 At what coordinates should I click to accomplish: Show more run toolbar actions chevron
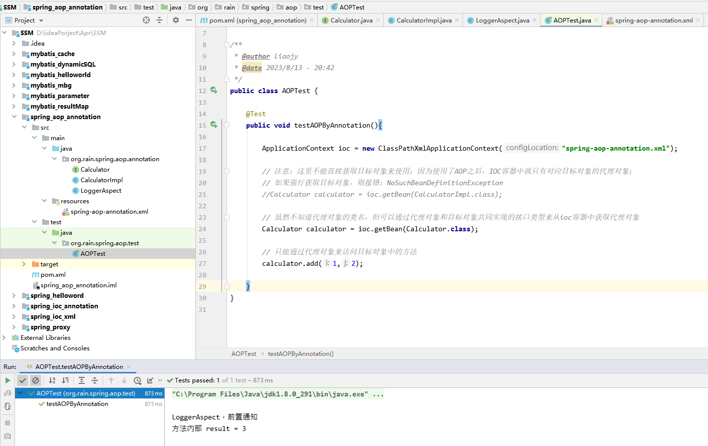(160, 380)
